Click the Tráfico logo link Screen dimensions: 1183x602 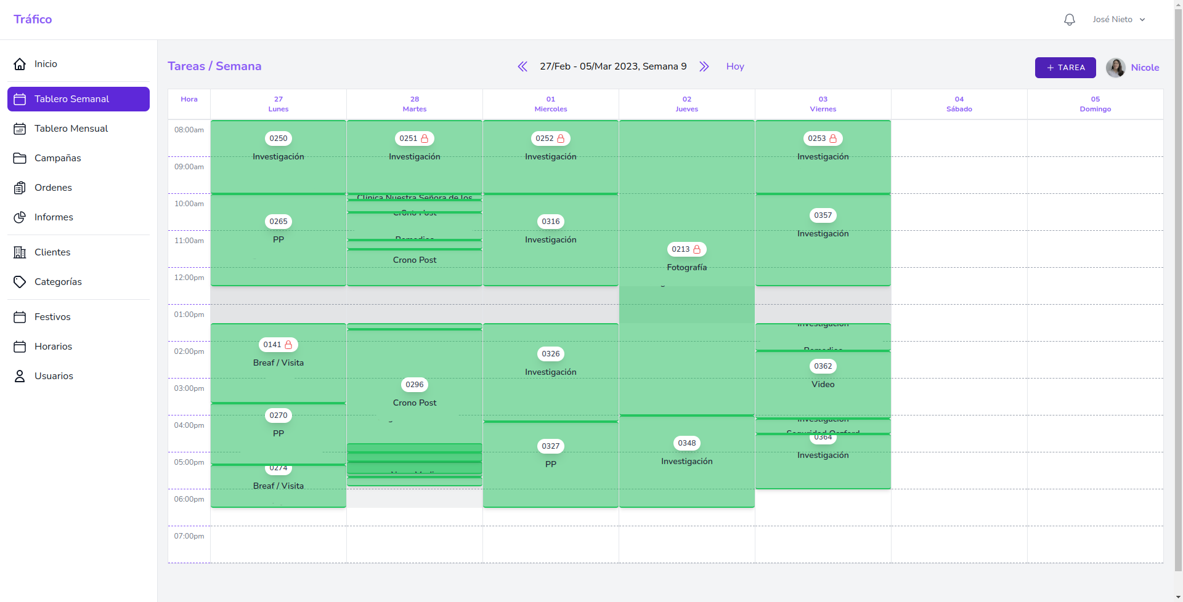tap(33, 20)
